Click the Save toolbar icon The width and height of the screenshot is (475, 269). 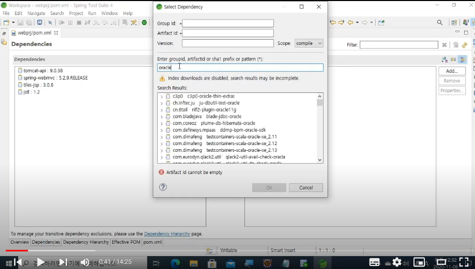(x=20, y=22)
